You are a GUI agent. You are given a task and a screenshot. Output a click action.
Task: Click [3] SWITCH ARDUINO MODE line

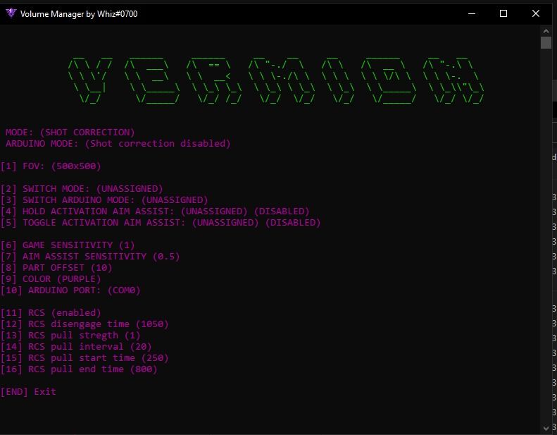tap(104, 200)
